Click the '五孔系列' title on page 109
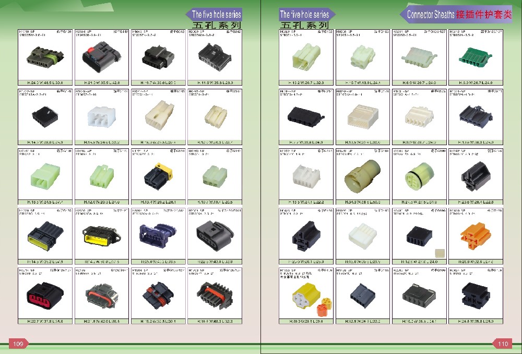This screenshot has width=522, height=354. pyautogui.click(x=217, y=25)
